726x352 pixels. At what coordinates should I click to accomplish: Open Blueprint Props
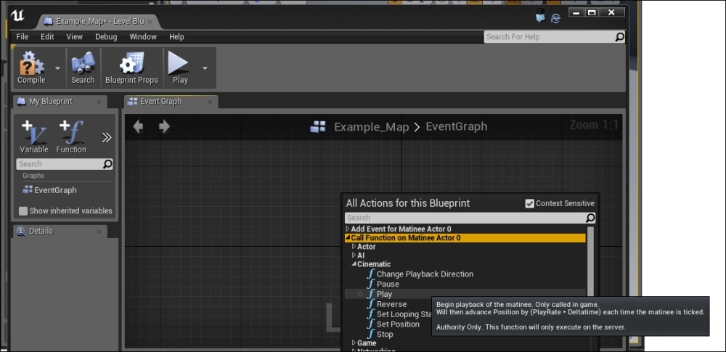point(131,67)
